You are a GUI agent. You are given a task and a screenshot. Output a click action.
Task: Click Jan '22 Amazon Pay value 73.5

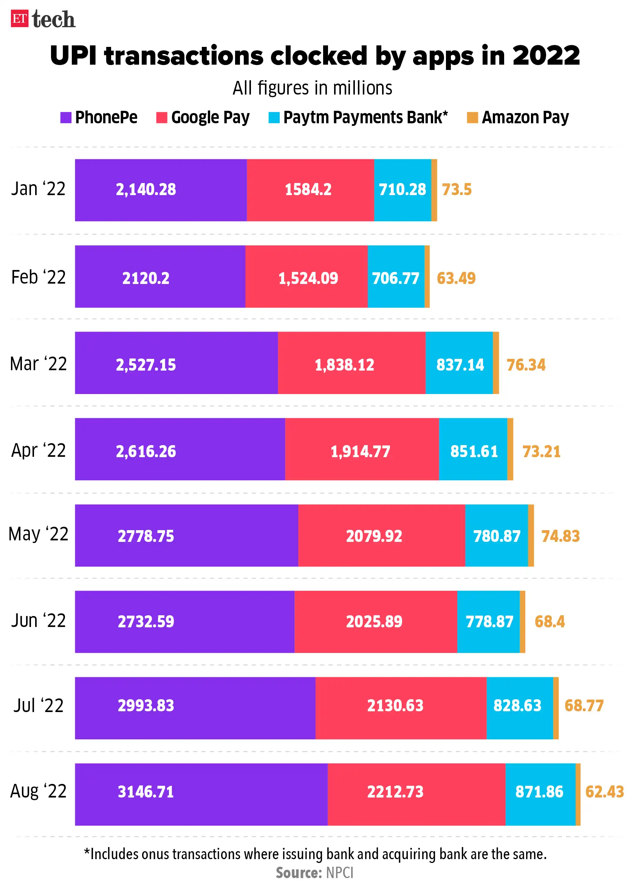coord(457,190)
